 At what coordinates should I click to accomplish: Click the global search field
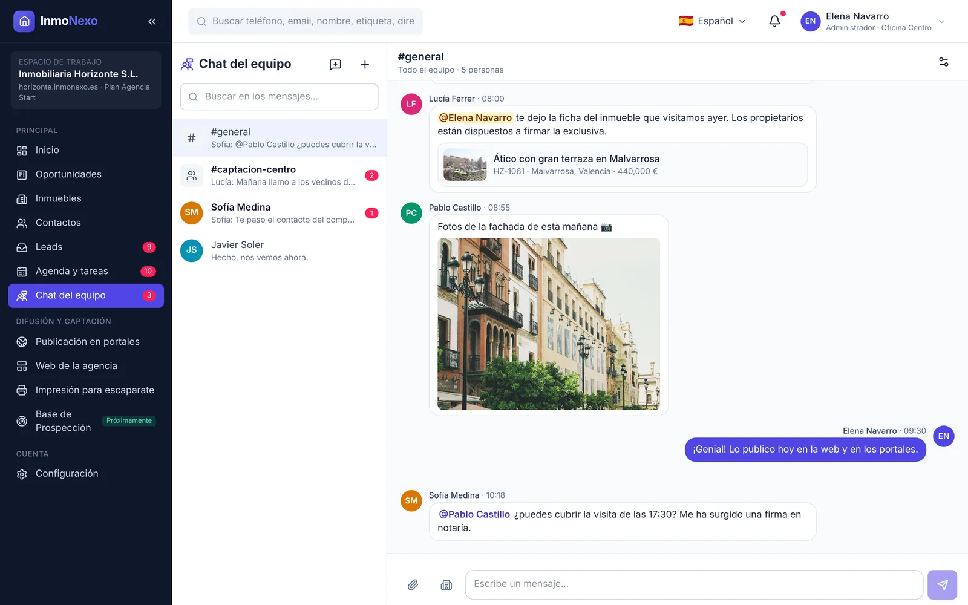pyautogui.click(x=306, y=21)
